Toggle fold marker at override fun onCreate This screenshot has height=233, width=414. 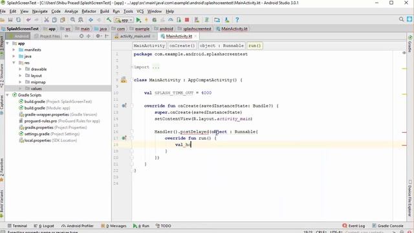click(132, 105)
